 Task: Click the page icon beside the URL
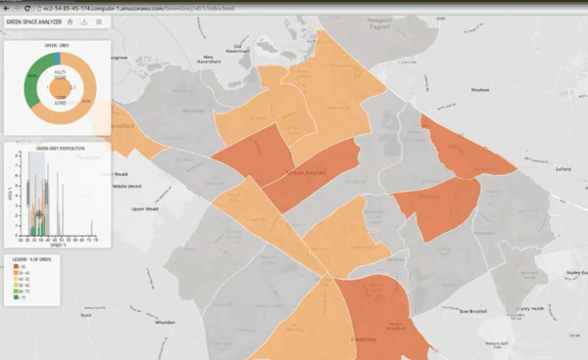coord(38,8)
